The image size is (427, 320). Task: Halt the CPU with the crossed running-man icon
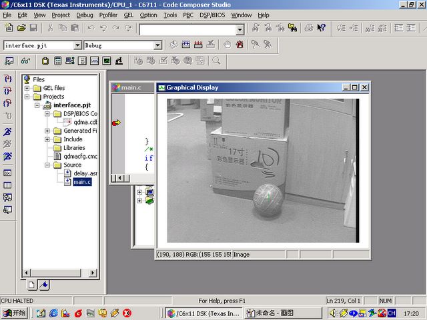[7, 144]
